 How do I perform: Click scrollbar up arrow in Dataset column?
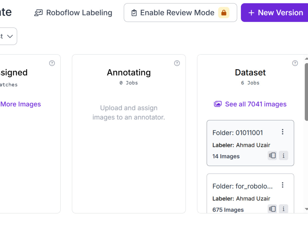point(306,59)
